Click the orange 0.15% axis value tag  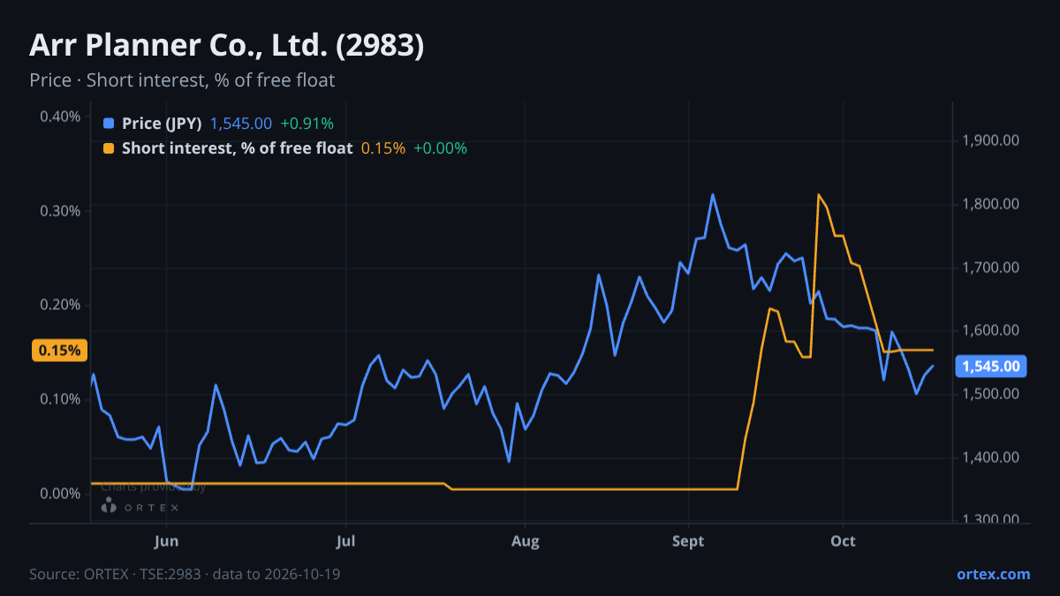point(59,351)
